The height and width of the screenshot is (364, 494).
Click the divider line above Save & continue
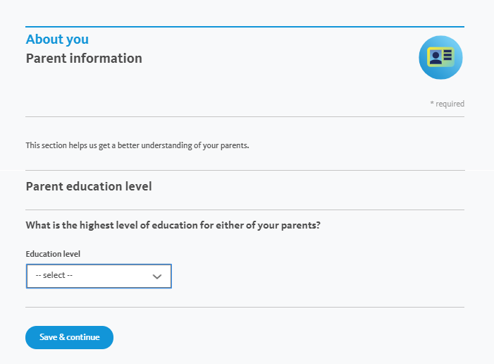pos(245,308)
